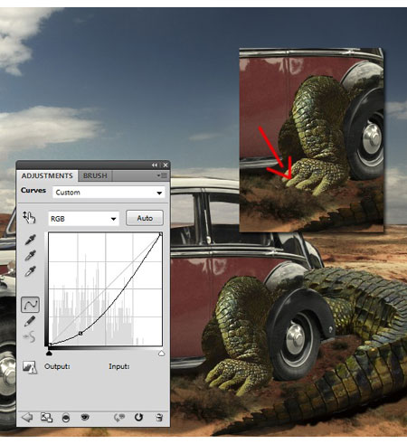The width and height of the screenshot is (407, 444).
Task: Click the Input value label
Action: point(119,366)
